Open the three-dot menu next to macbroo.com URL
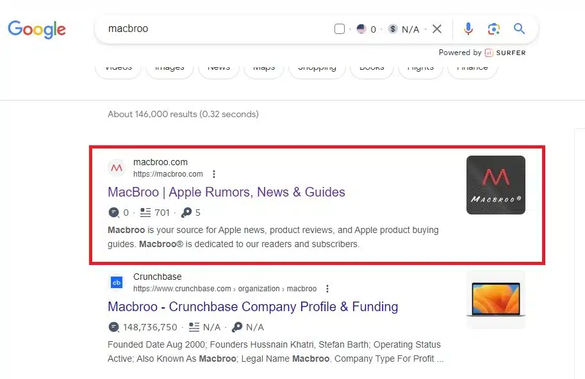 (214, 174)
